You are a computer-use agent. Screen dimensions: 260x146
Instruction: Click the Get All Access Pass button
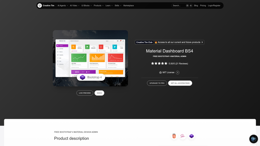[x=180, y=83]
